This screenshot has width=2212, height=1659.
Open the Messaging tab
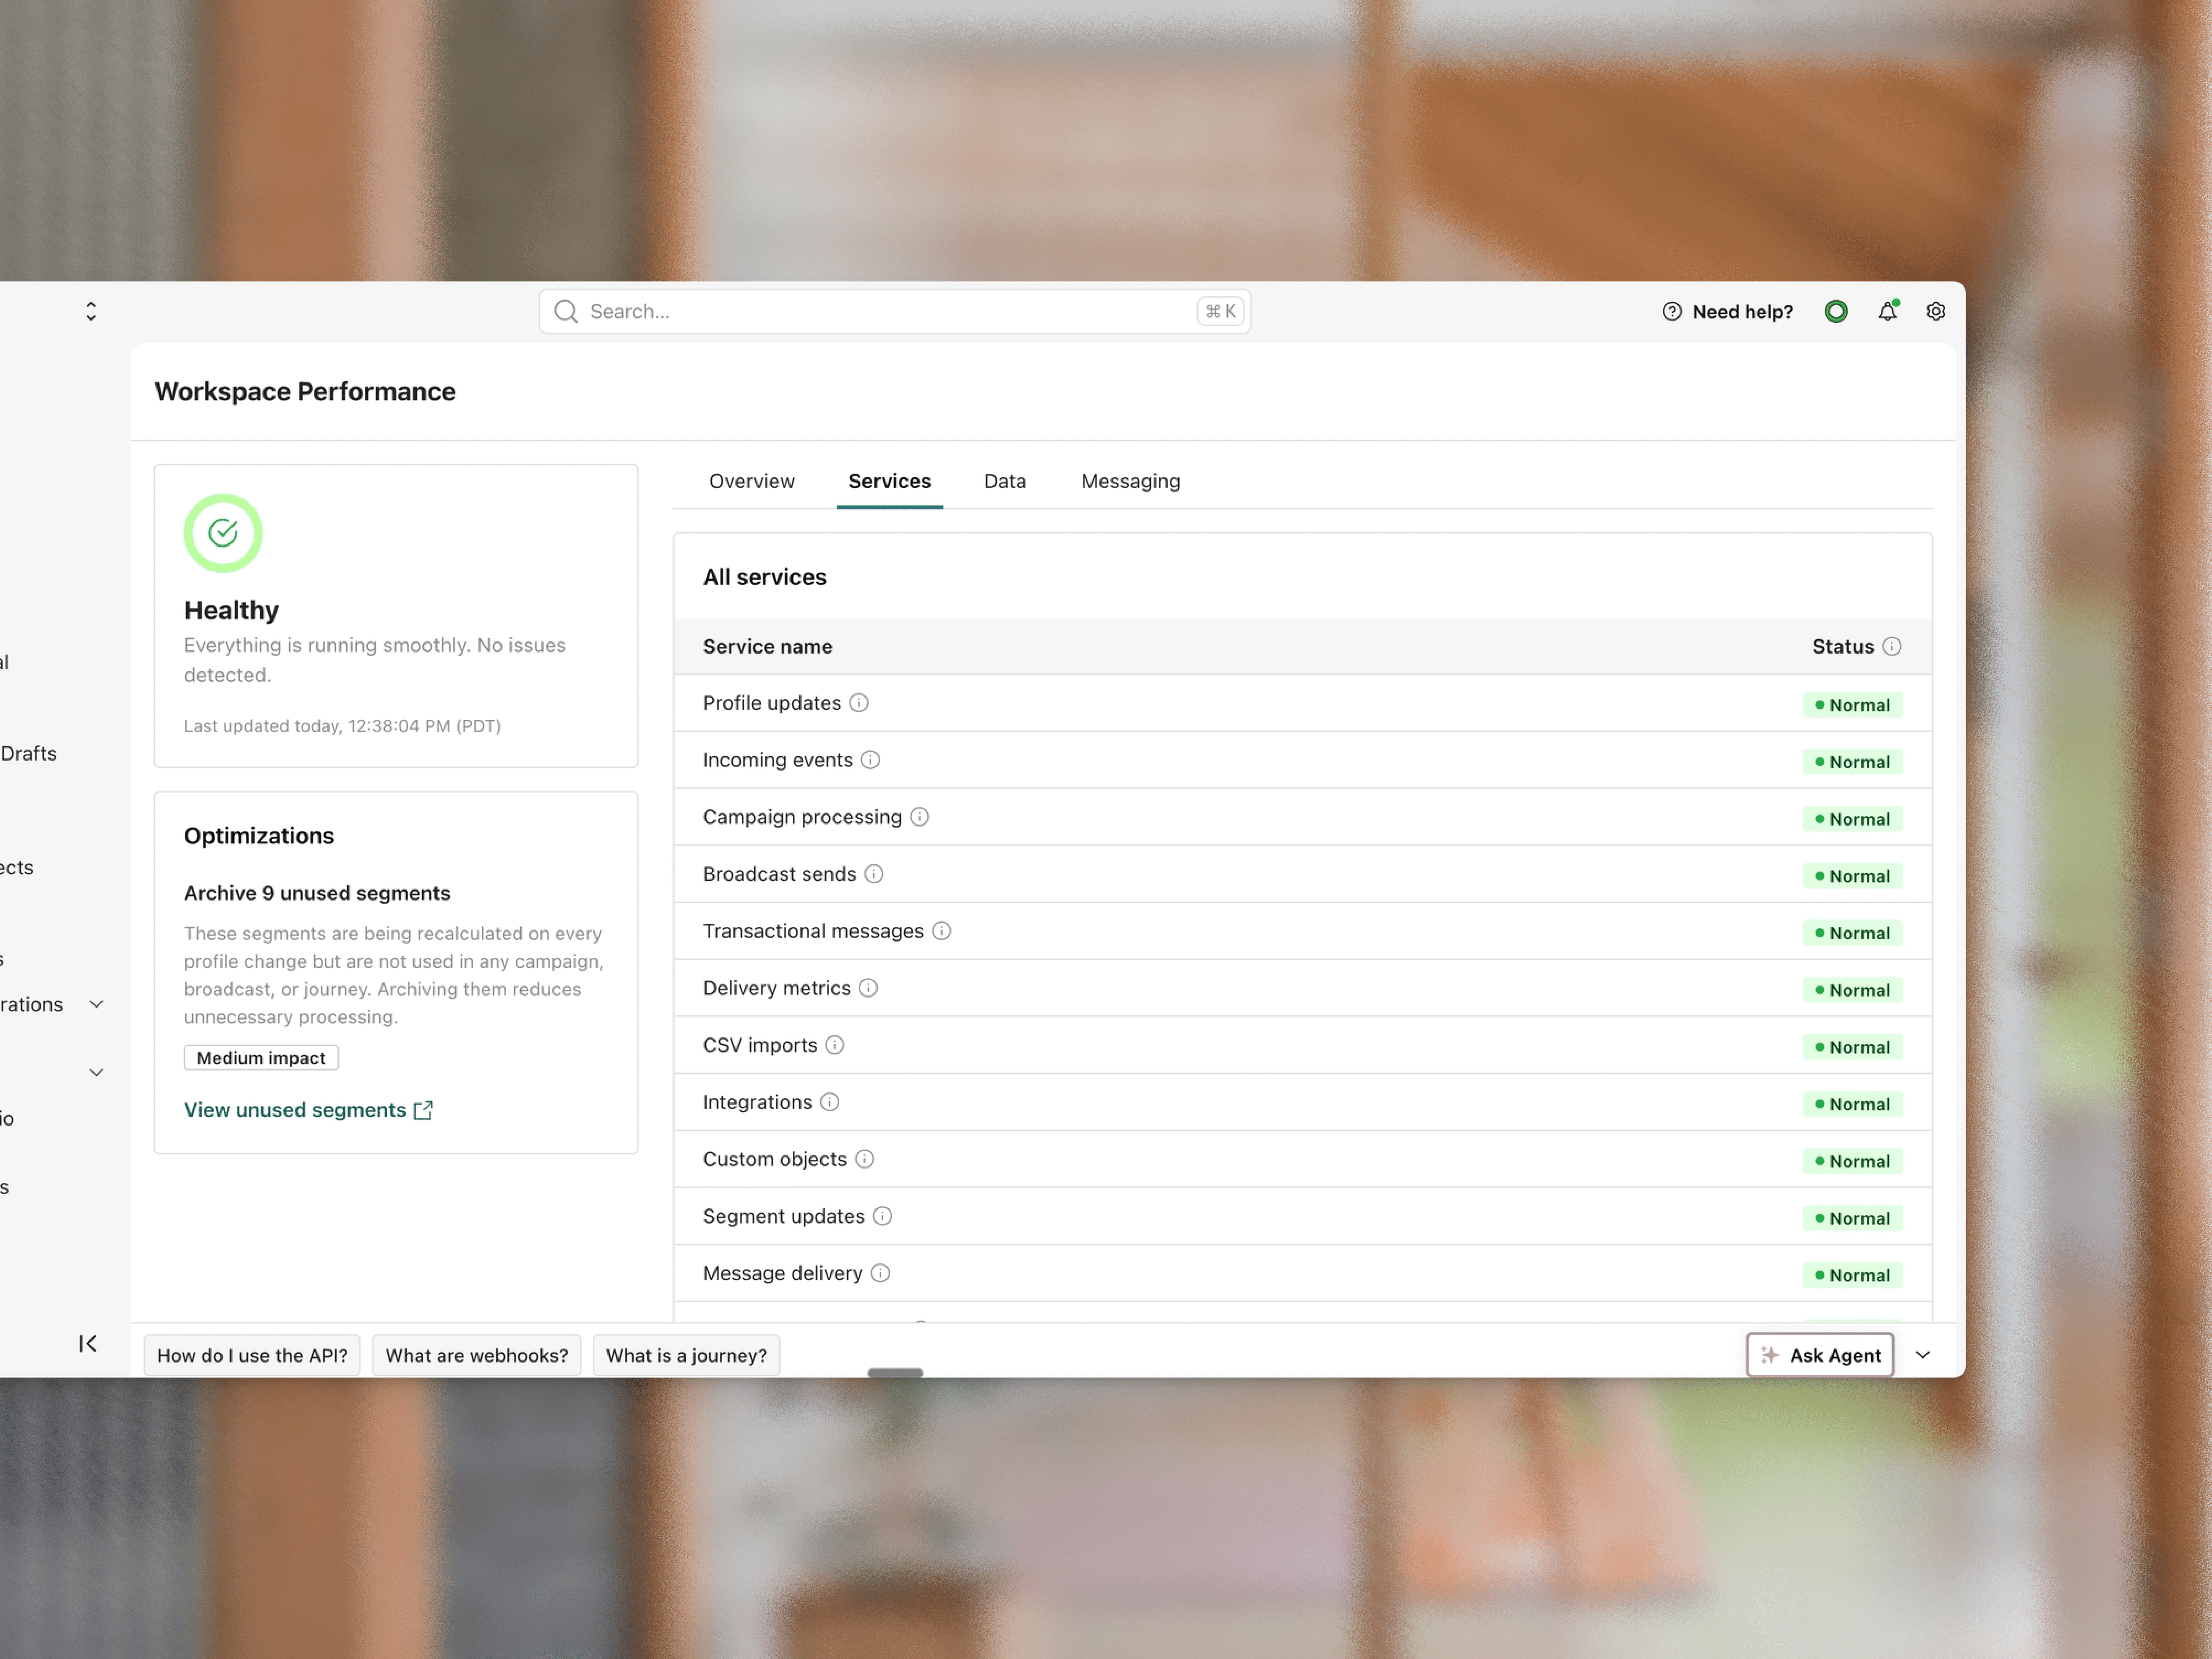(1130, 481)
